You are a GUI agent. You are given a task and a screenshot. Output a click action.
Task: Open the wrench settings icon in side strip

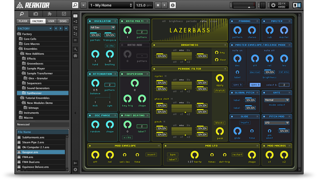pos(75,49)
